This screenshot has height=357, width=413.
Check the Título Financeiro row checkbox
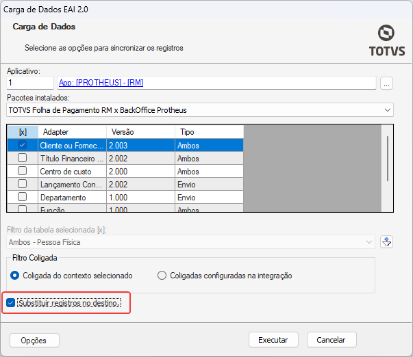pos(23,158)
